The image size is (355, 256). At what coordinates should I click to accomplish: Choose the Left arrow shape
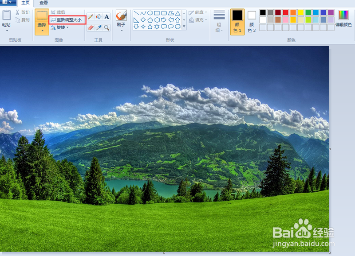(171, 20)
